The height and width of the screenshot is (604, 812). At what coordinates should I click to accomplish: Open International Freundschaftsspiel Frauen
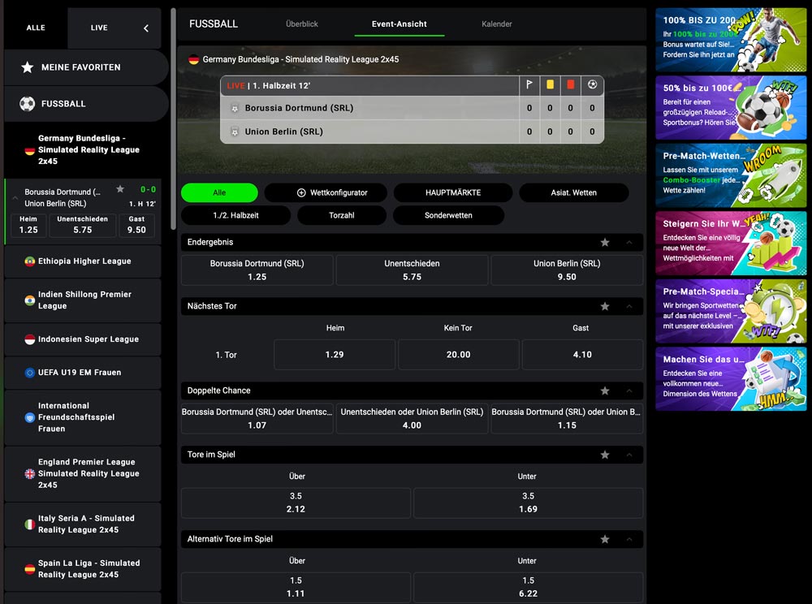[83, 417]
